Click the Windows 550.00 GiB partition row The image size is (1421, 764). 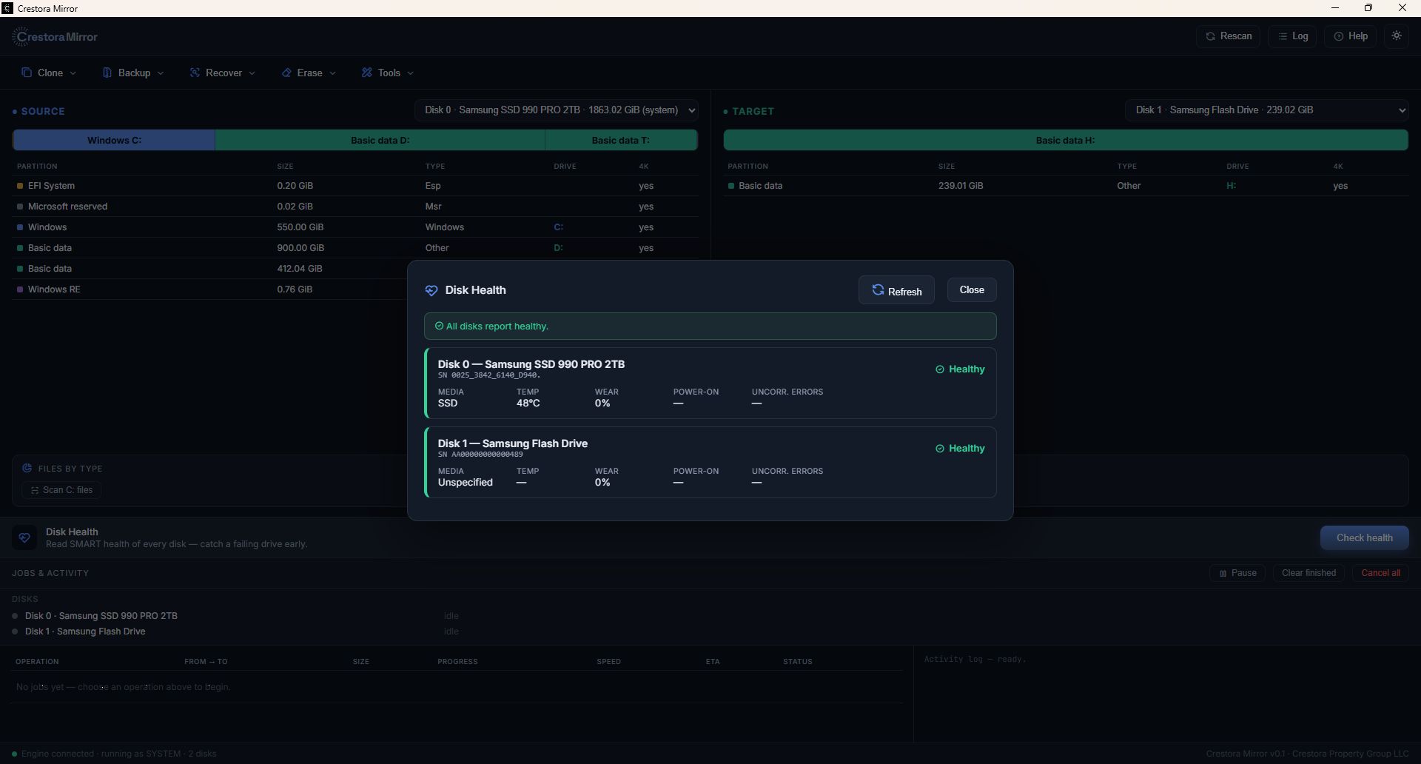355,227
